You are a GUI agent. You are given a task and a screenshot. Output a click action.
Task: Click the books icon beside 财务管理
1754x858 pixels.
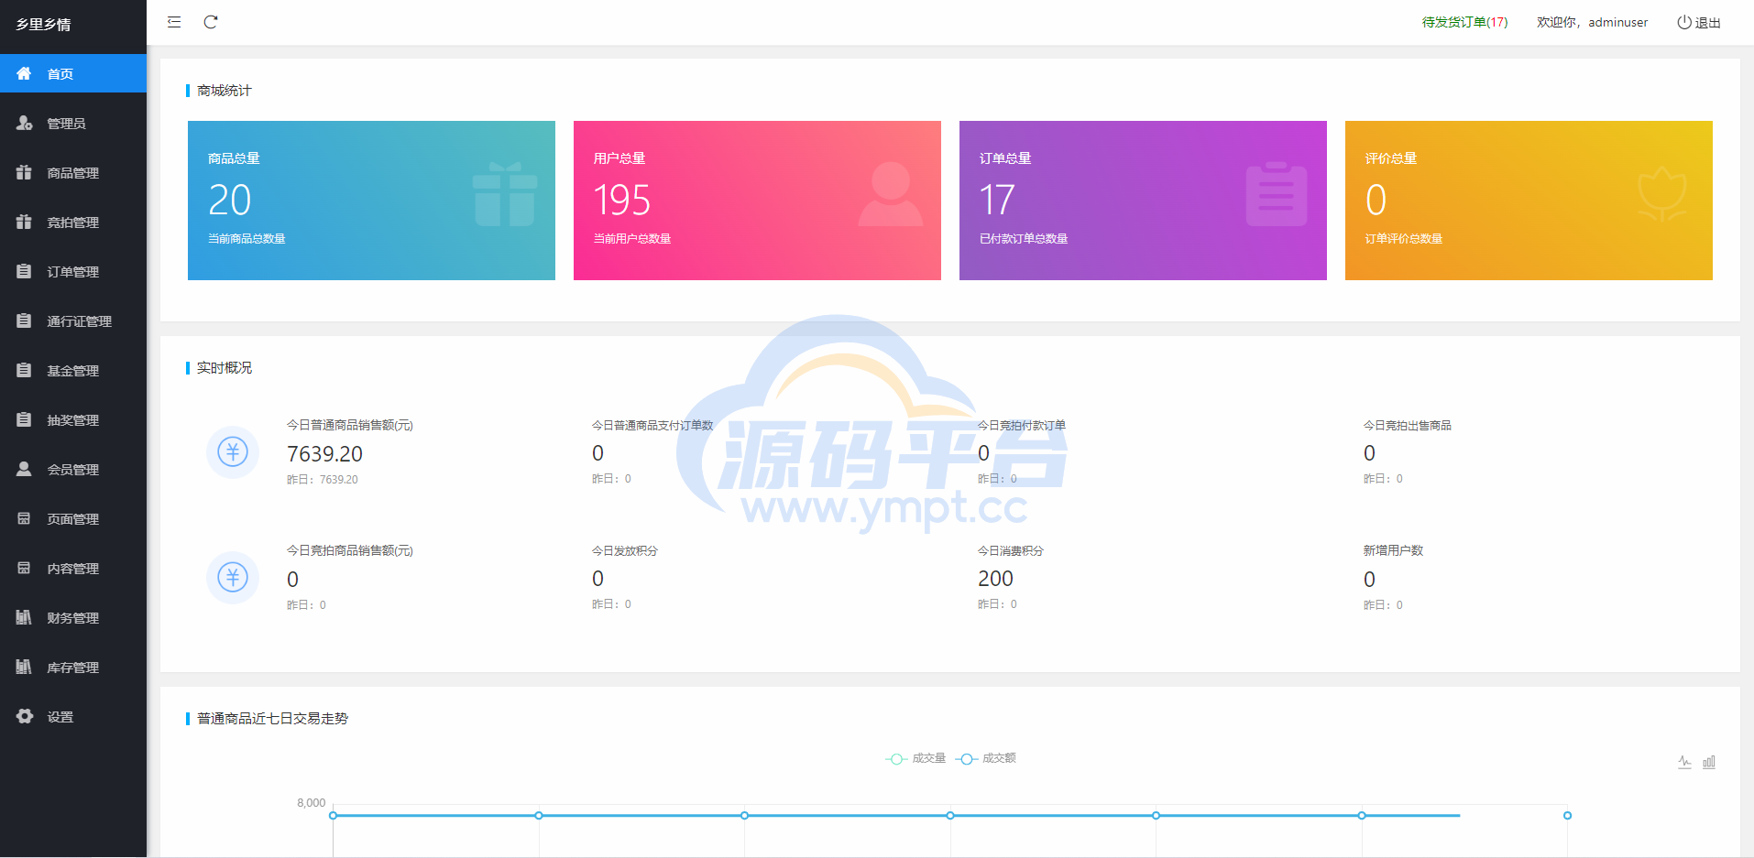click(x=24, y=617)
